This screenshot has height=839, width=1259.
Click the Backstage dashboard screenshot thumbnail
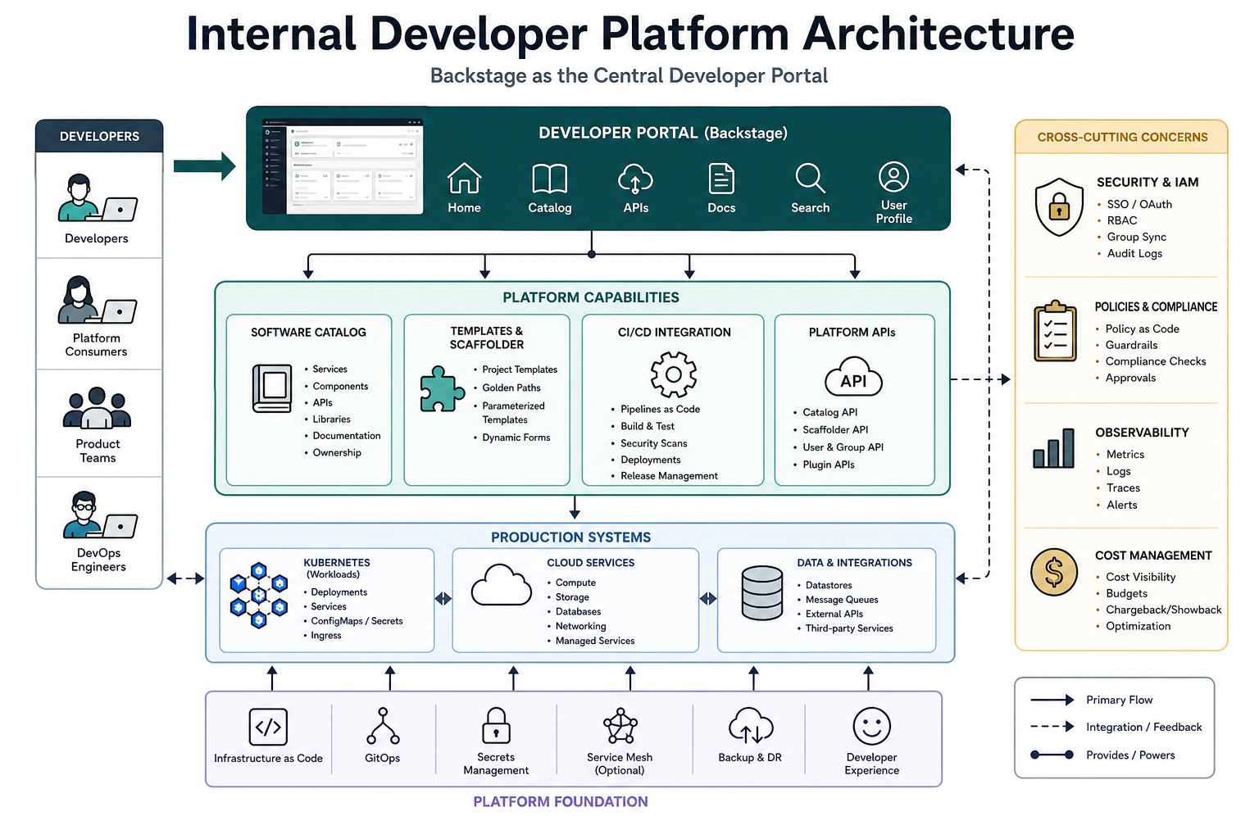(x=343, y=166)
